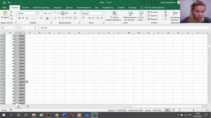Open the number format Общий dropdown
The image size is (211, 118).
pos(102,13)
